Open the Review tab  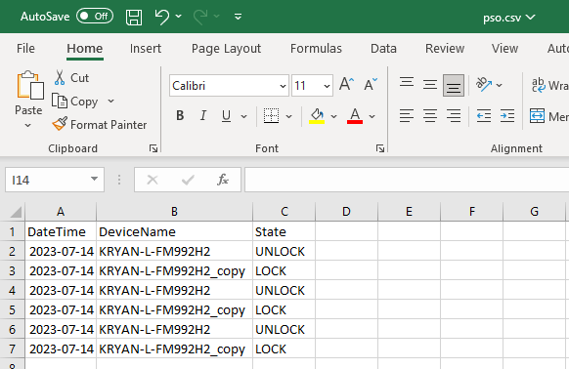[x=445, y=49]
